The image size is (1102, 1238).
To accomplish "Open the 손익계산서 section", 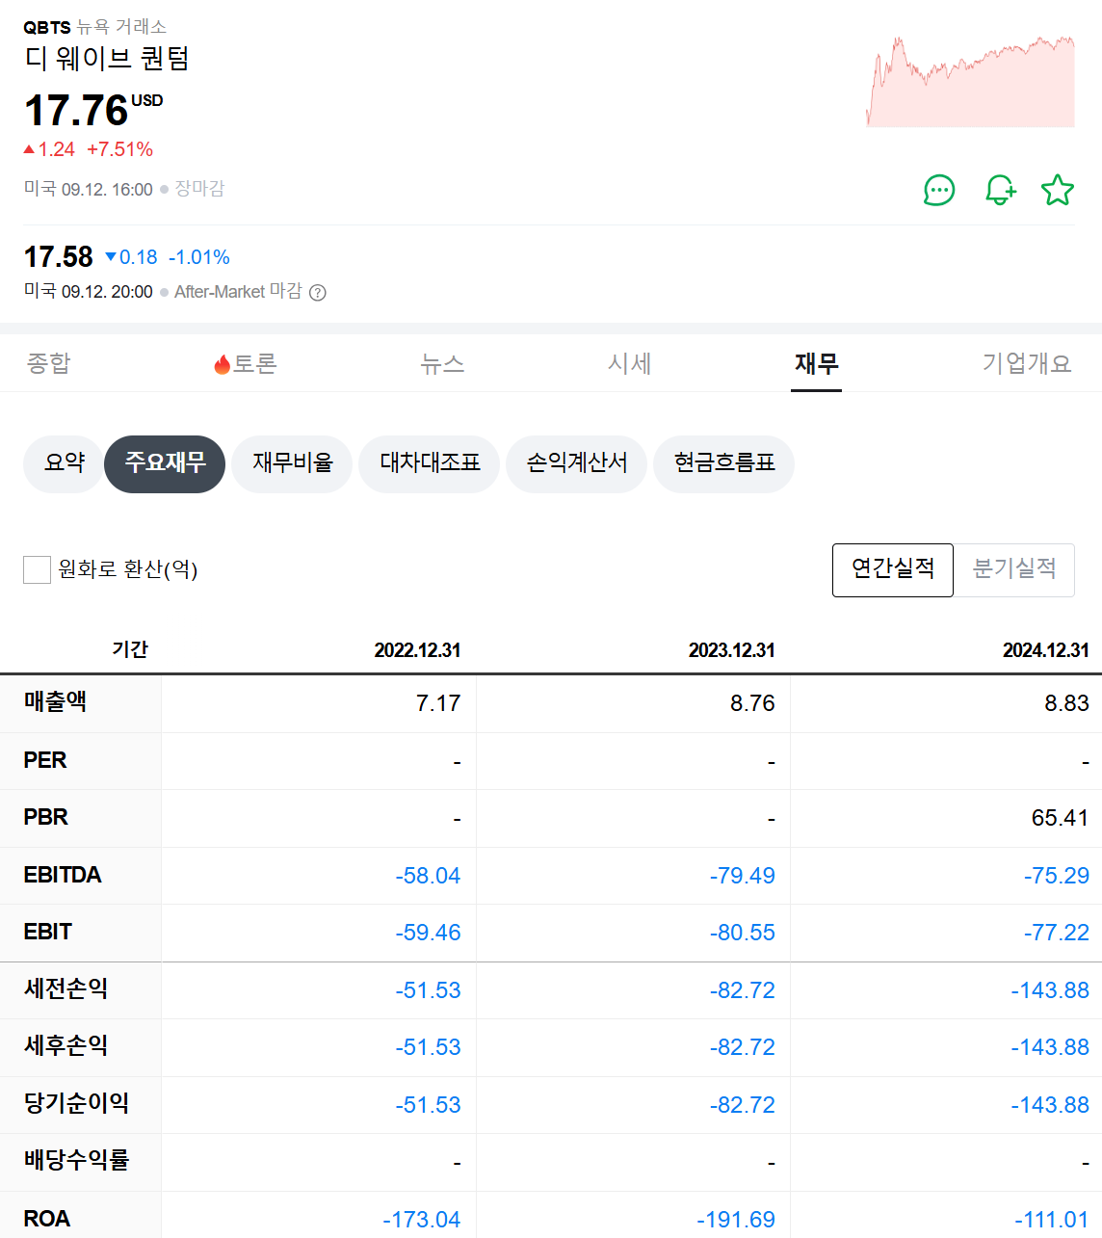I will (576, 463).
